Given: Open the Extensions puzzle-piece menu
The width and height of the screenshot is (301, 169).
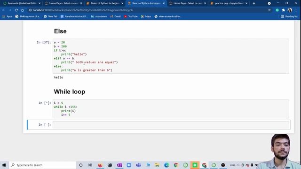Looking at the screenshot, I should 283,10.
